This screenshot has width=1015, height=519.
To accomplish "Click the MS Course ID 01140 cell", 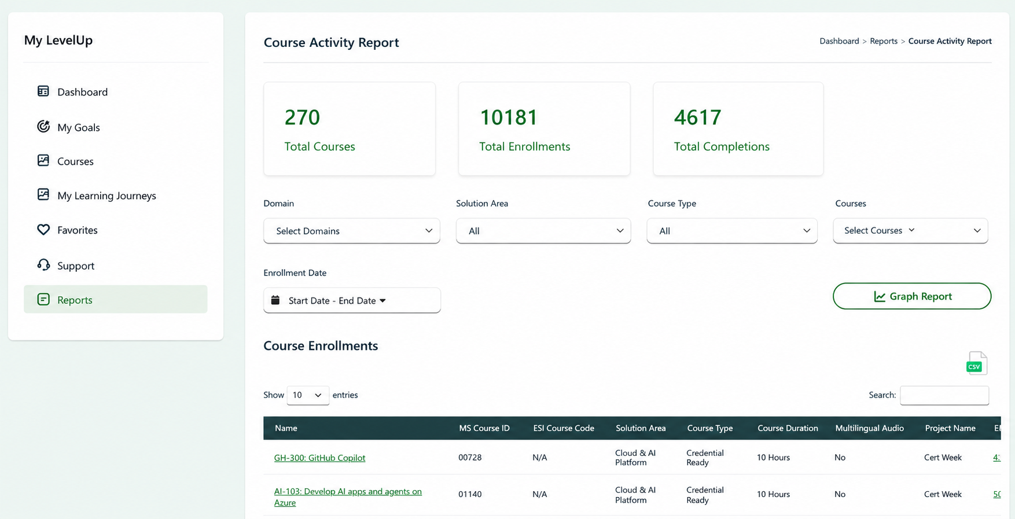I will 470,494.
